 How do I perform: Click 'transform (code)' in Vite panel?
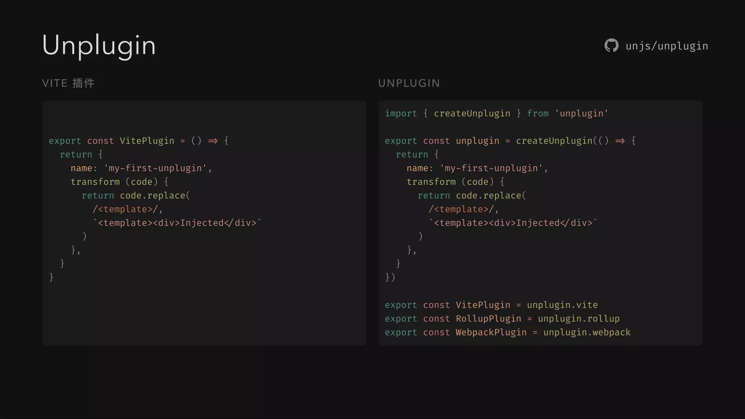click(119, 182)
